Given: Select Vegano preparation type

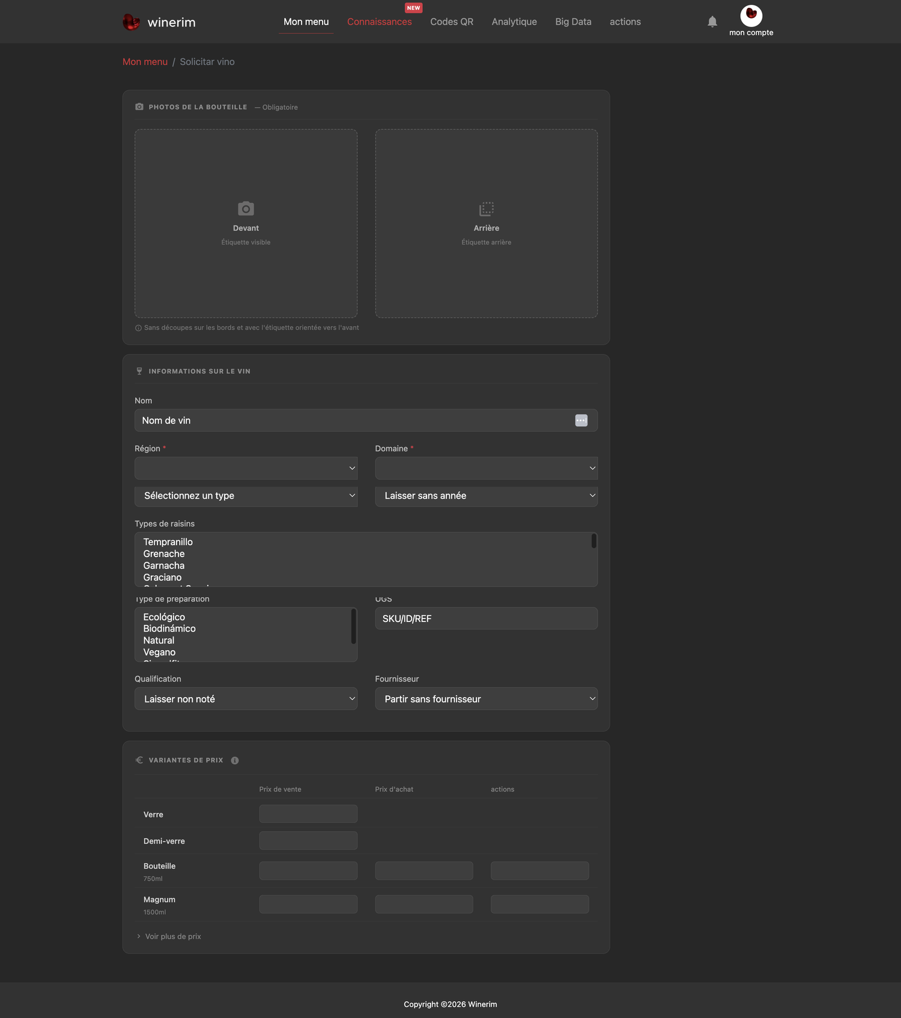Looking at the screenshot, I should point(159,652).
